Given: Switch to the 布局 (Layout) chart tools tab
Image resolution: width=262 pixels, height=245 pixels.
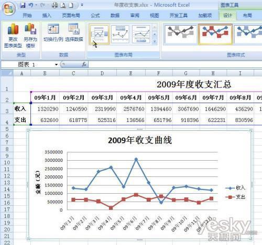Looking at the screenshot, I should pos(247,16).
